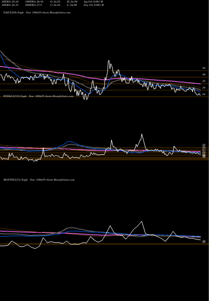The width and height of the screenshot is (209, 301).
Task: Click the 50EMA value readout
Action: click(x=10, y=5)
